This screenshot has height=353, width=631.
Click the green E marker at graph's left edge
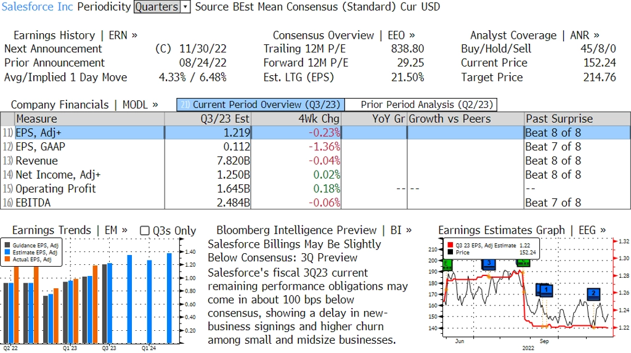(x=447, y=265)
